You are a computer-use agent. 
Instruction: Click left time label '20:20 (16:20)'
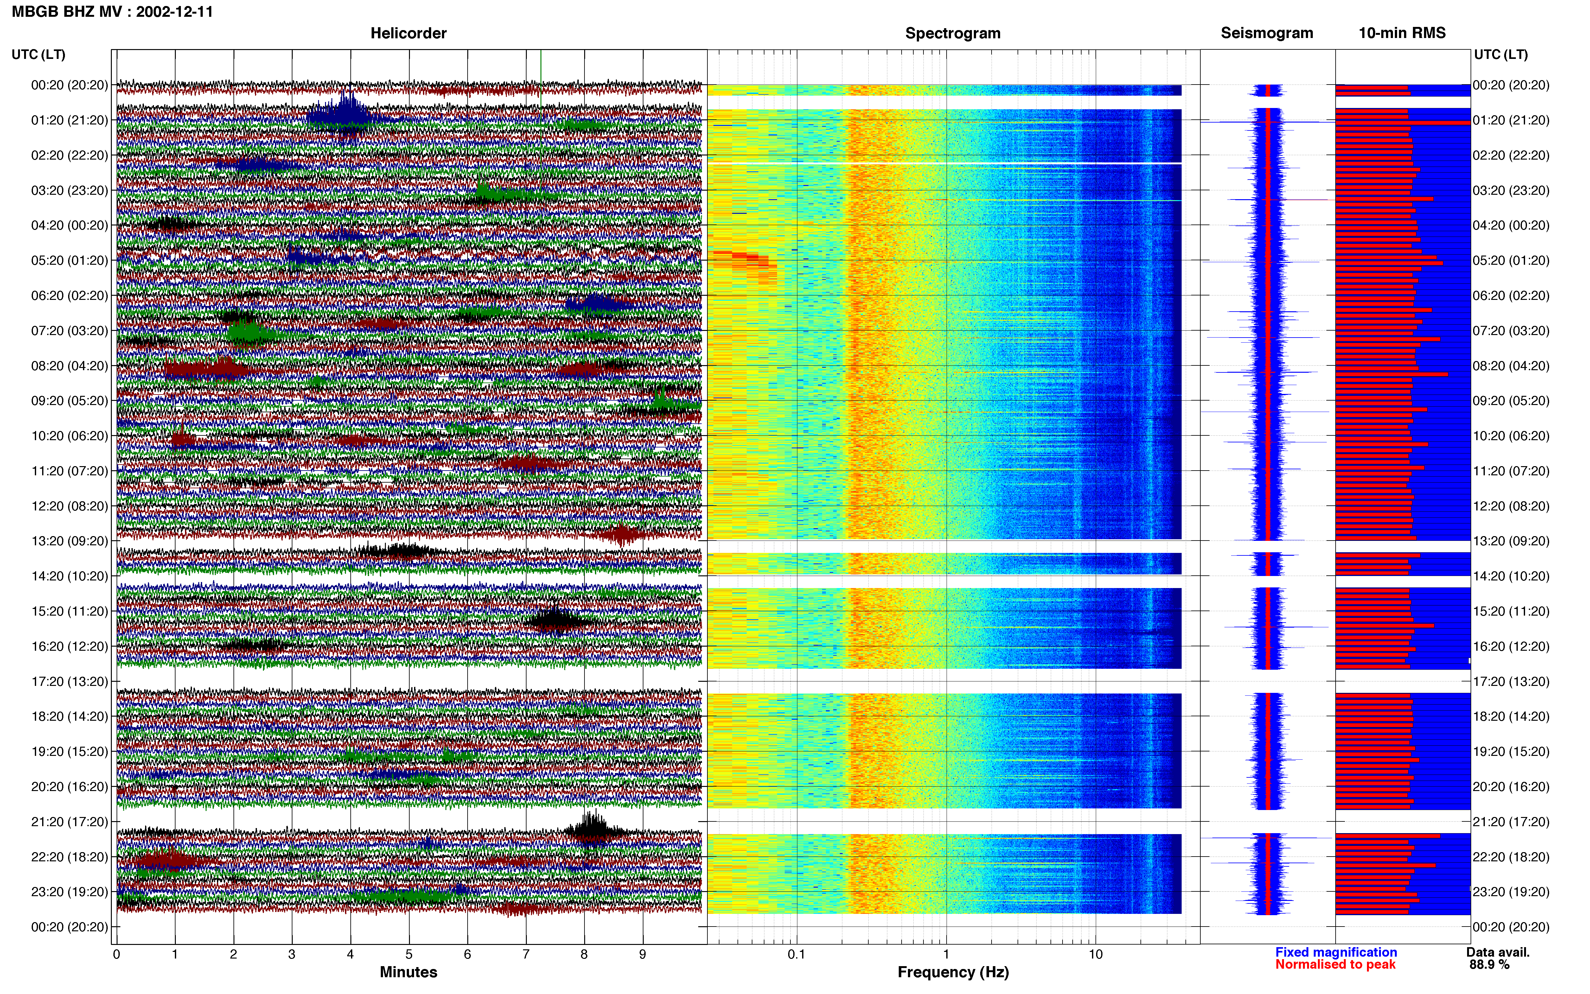click(70, 787)
